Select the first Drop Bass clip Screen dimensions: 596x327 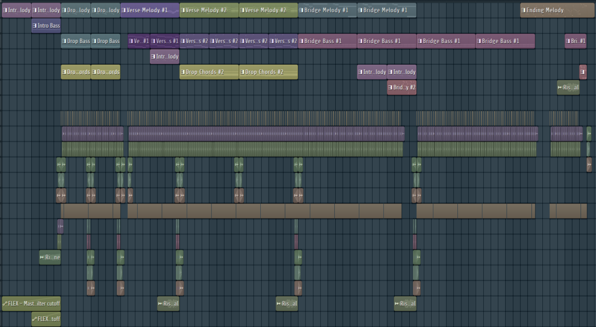pyautogui.click(x=76, y=41)
